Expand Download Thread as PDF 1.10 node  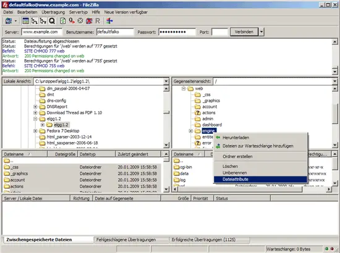point(35,113)
